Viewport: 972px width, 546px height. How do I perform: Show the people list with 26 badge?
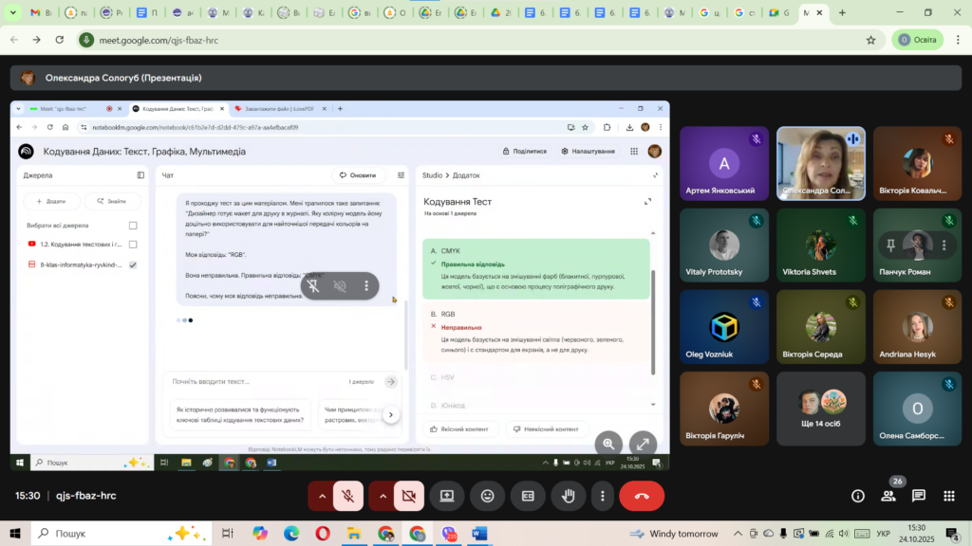point(888,496)
